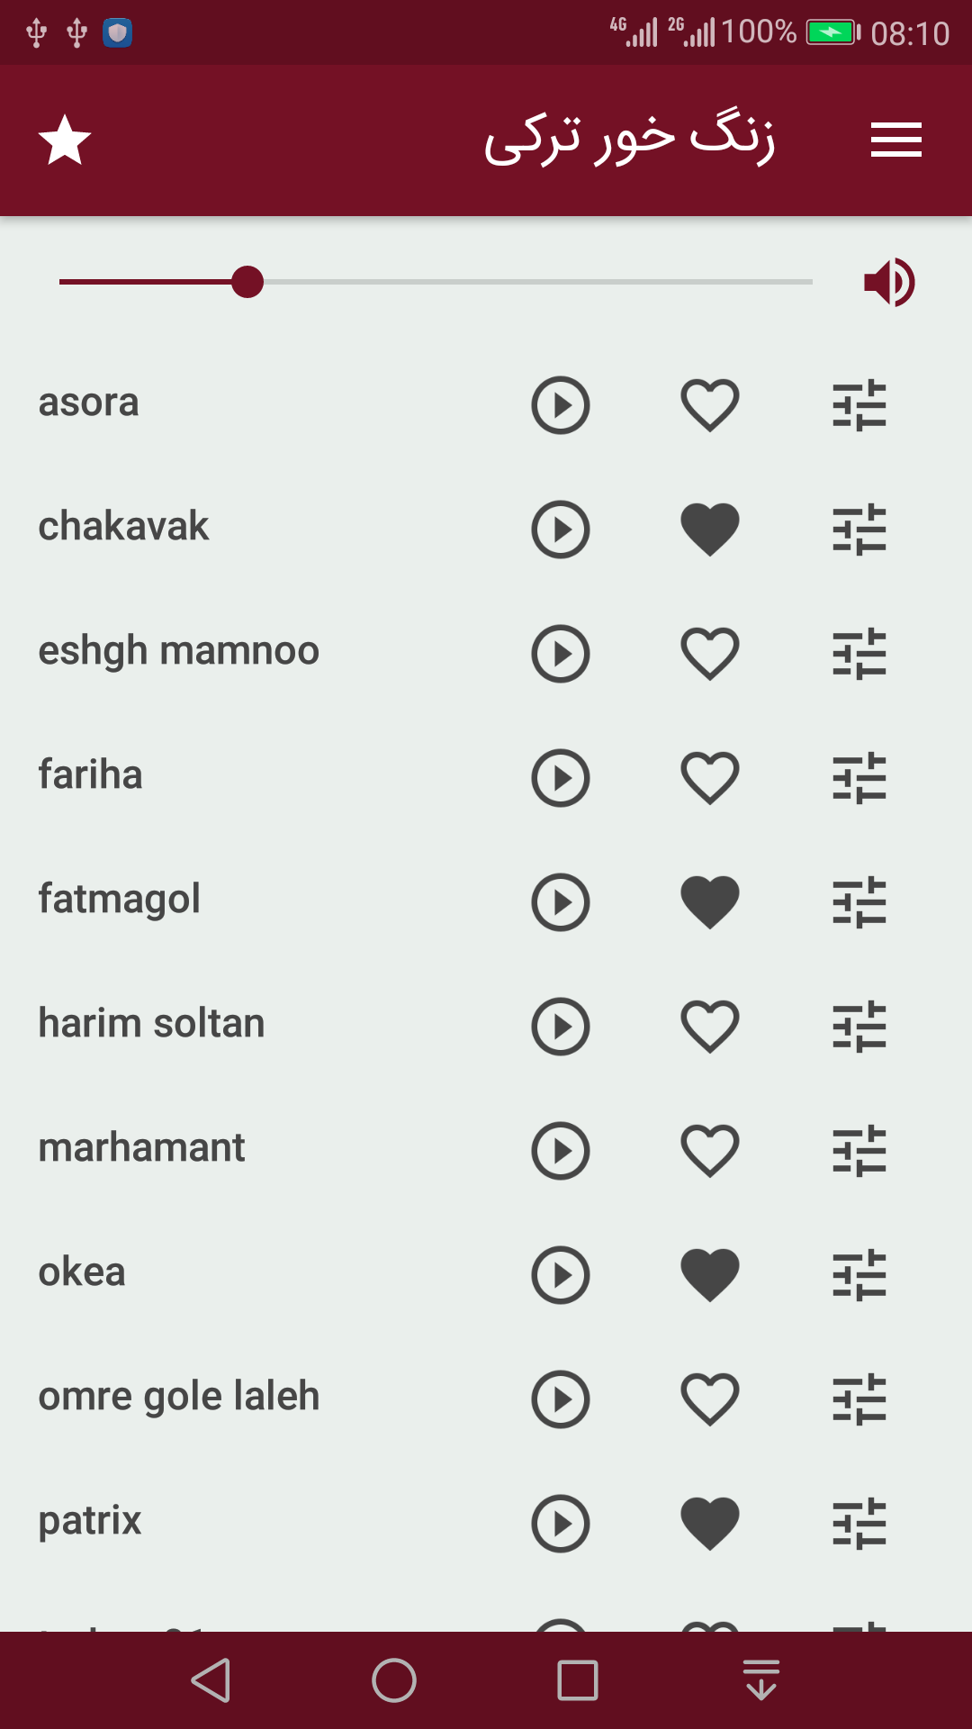The height and width of the screenshot is (1729, 972).
Task: Play the okea ringtone
Action: click(x=560, y=1275)
